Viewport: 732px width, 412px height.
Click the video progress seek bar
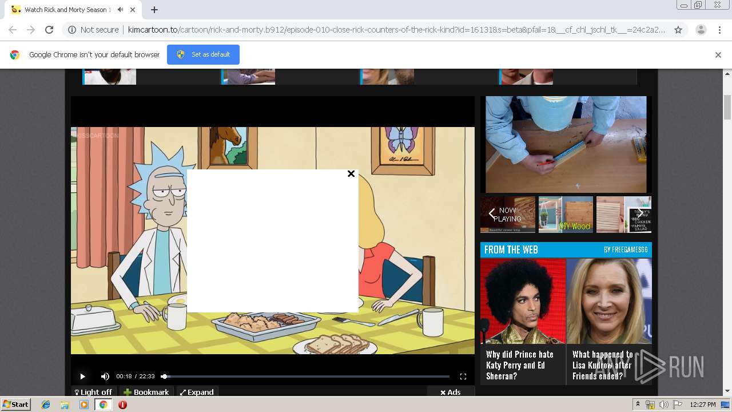tap(305, 377)
